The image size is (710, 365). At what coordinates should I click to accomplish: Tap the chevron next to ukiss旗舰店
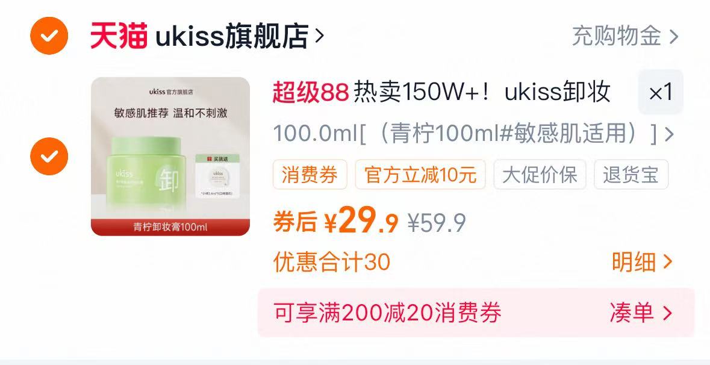point(319,36)
